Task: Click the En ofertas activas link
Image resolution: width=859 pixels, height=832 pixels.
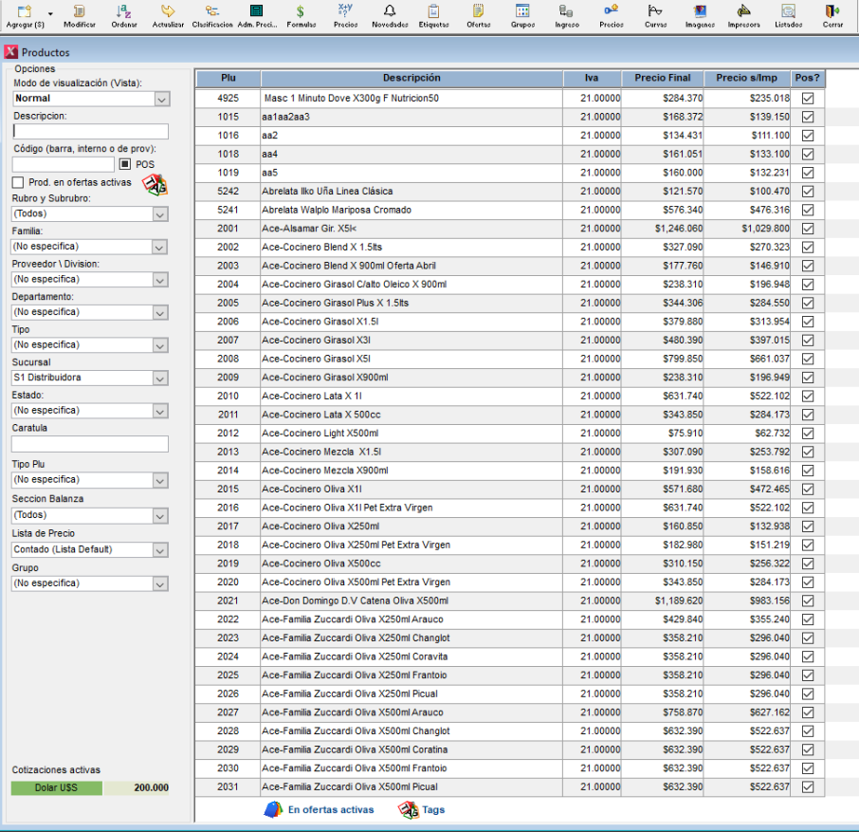Action: click(330, 810)
